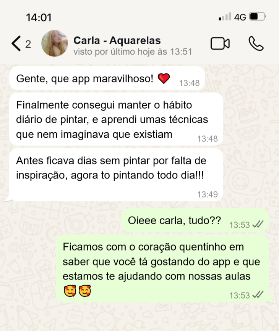Tap the unread count 2 beside back arrow
The width and height of the screenshot is (279, 331).
pyautogui.click(x=28, y=44)
